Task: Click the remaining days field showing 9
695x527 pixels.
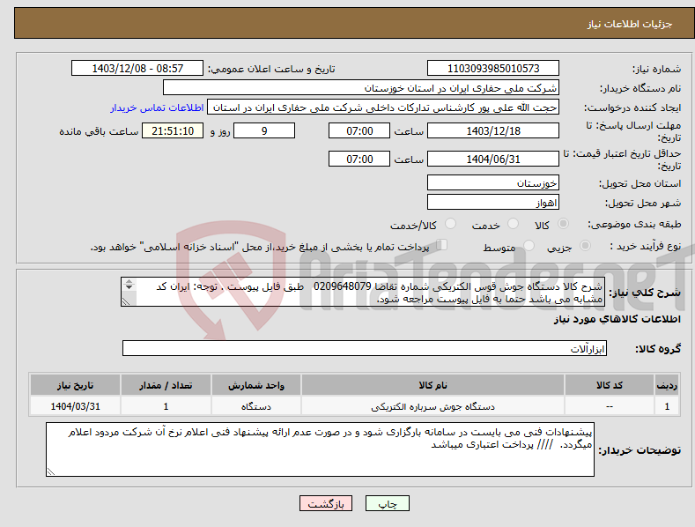Action: (x=264, y=130)
